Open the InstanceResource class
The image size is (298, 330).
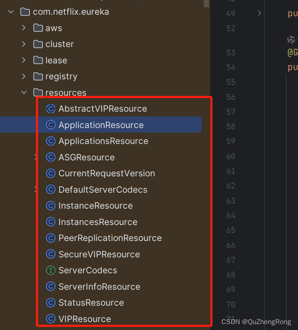95,206
